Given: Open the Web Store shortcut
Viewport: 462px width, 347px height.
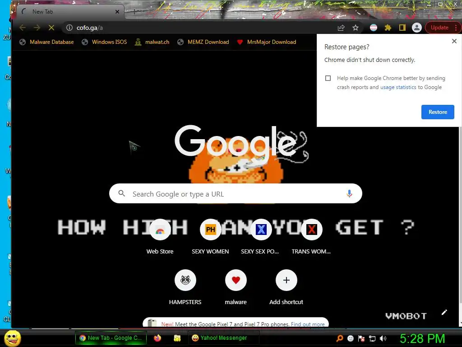Looking at the screenshot, I should coord(160,230).
